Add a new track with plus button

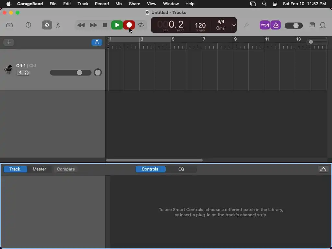point(9,42)
